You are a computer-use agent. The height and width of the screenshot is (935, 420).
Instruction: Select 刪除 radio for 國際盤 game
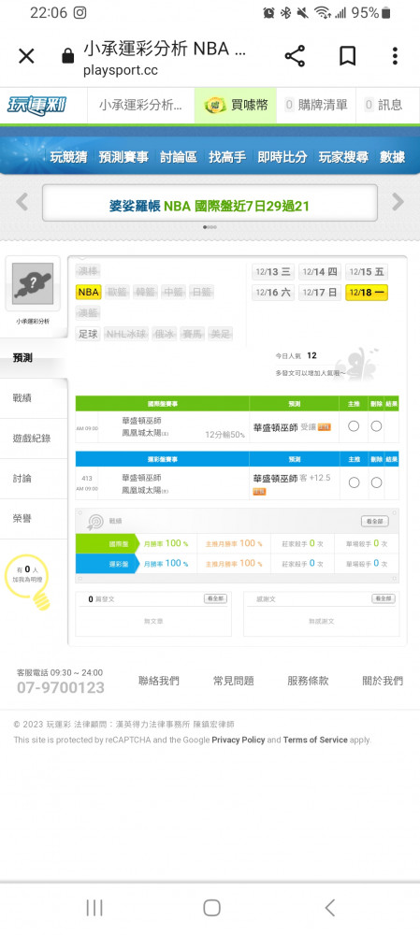pos(376,425)
